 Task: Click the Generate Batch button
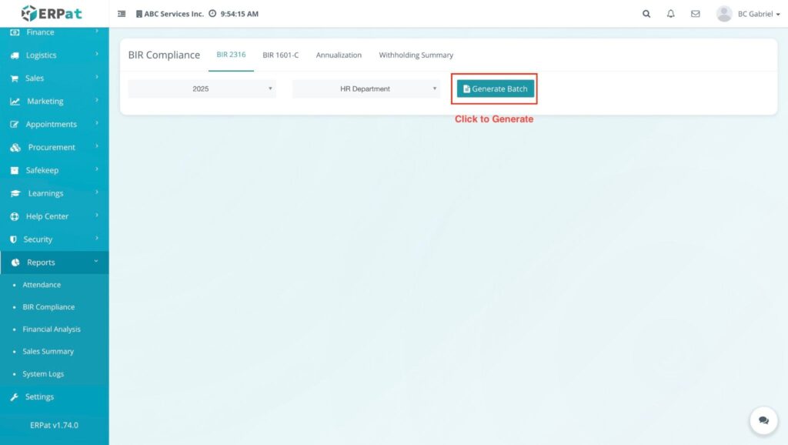[x=495, y=89]
